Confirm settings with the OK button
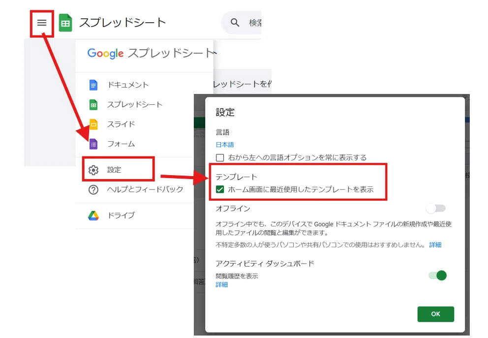The height and width of the screenshot is (338, 488). [x=436, y=314]
